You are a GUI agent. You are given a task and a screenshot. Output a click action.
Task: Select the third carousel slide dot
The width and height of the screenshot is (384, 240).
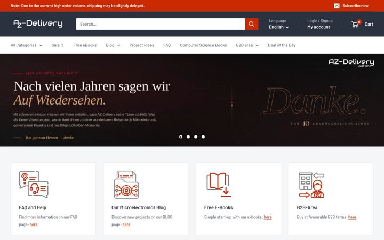(x=196, y=137)
